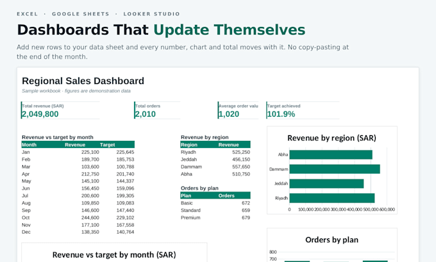Click the 'GOOGLE SHEETS' label above the headline
The height and width of the screenshot is (262, 436).
pos(81,14)
